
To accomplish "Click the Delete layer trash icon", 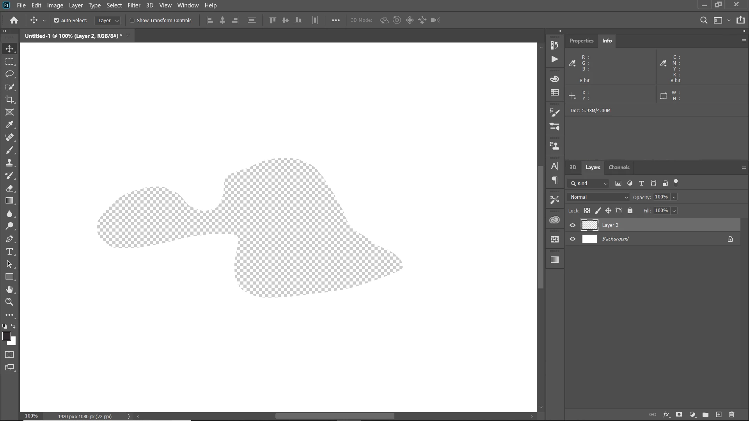I will [732, 414].
